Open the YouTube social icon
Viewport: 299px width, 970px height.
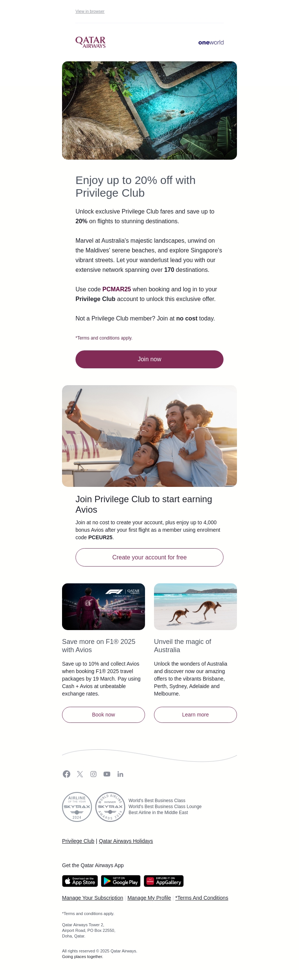[x=107, y=774]
